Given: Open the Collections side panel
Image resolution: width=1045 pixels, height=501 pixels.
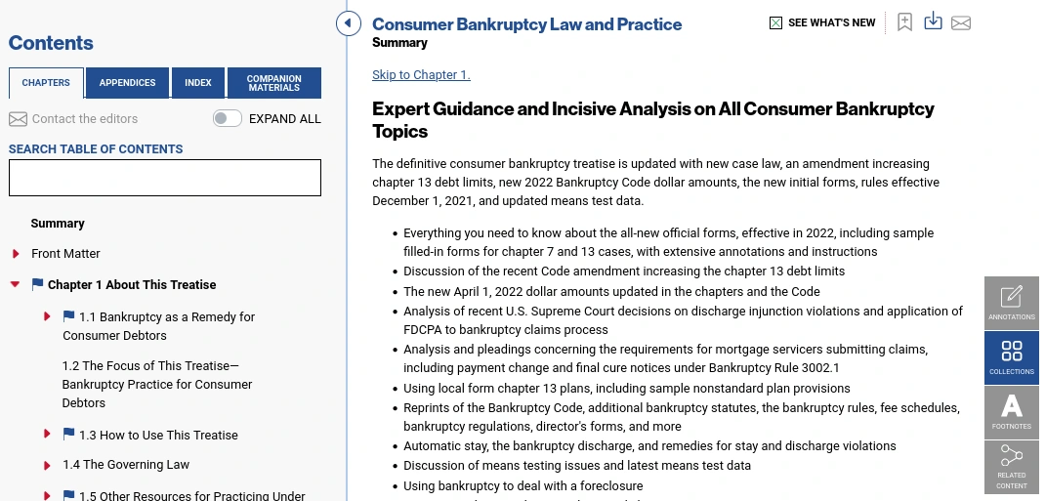Looking at the screenshot, I should click(1012, 357).
